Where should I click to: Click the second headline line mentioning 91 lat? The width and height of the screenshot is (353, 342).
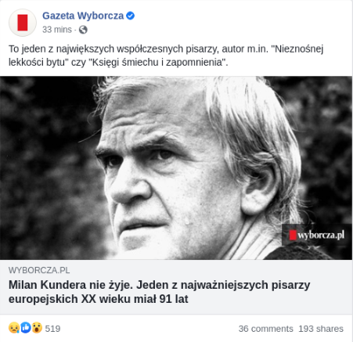point(98,299)
